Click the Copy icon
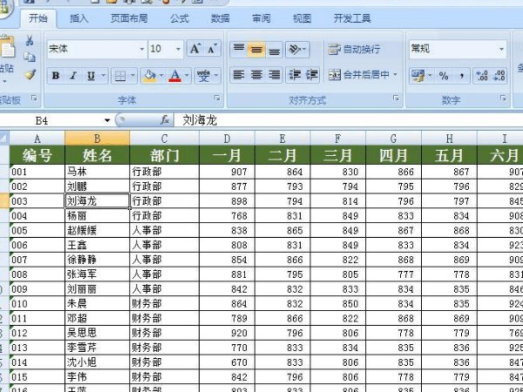The height and width of the screenshot is (392, 523). [30, 57]
